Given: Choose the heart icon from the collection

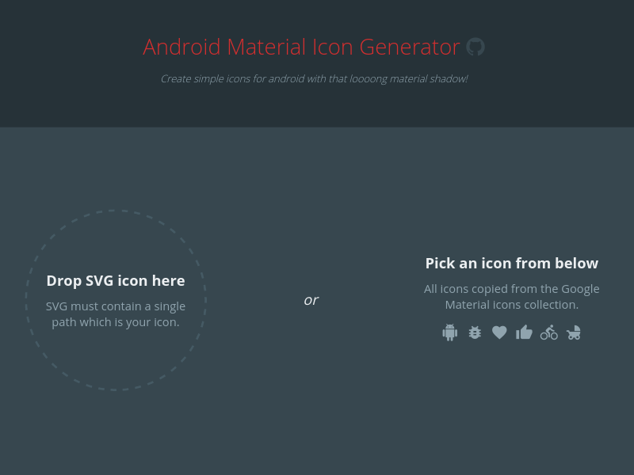Looking at the screenshot, I should click(x=499, y=332).
